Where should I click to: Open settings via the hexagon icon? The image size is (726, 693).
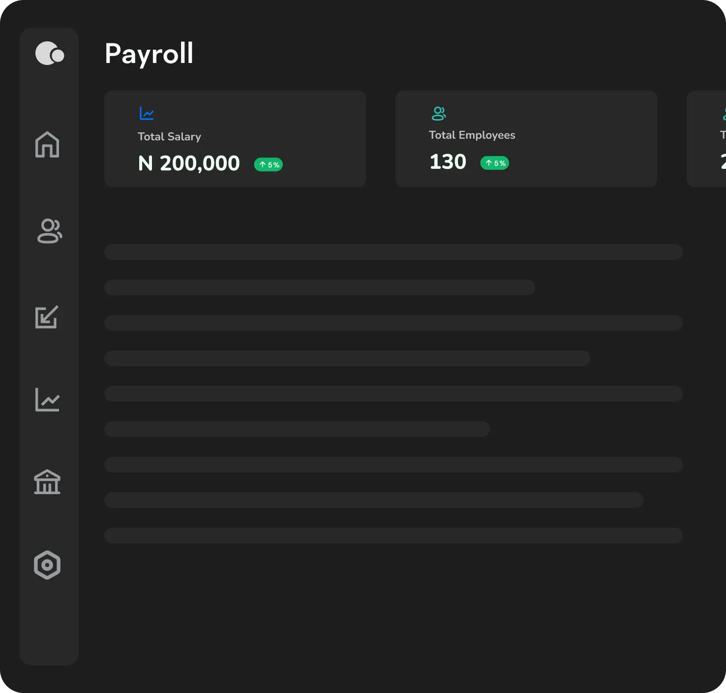tap(47, 565)
